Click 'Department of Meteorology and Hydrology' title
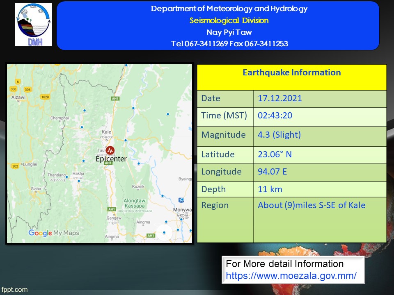 [x=229, y=9]
